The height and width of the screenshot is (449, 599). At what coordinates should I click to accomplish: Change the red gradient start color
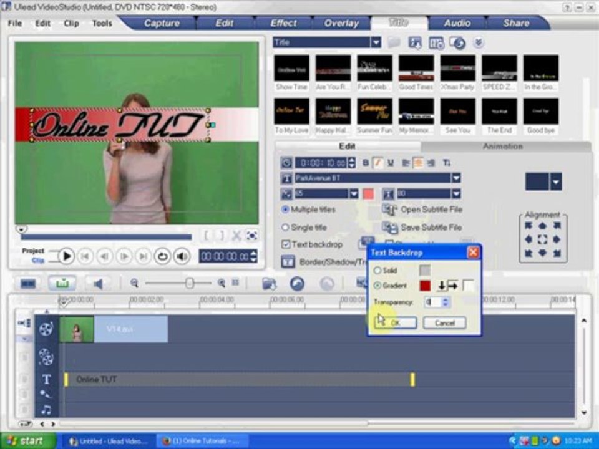point(425,286)
